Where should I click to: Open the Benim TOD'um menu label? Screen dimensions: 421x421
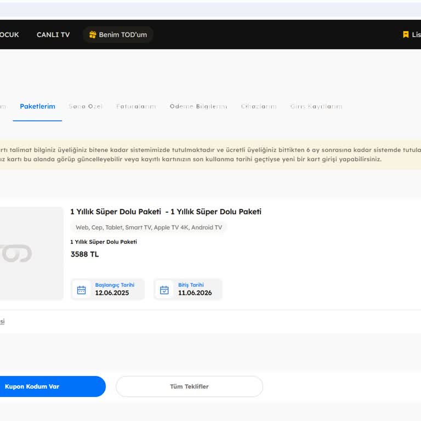pos(123,35)
